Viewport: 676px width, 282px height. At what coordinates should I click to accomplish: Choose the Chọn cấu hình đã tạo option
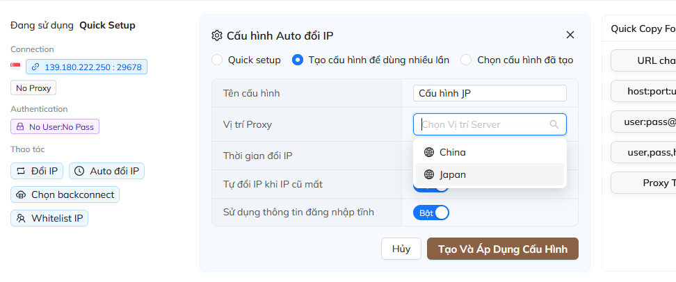coord(466,60)
